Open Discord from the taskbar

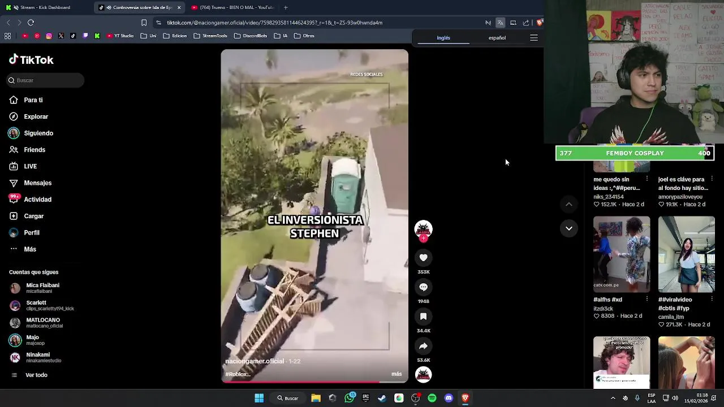tap(449, 398)
